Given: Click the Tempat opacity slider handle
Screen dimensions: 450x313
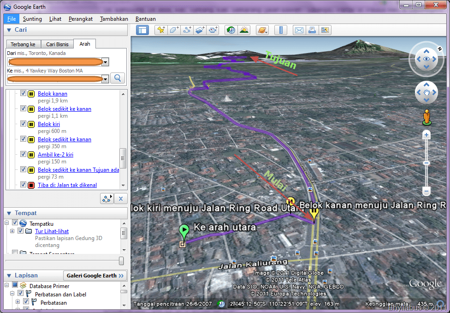Looking at the screenshot, I should pos(121,261).
